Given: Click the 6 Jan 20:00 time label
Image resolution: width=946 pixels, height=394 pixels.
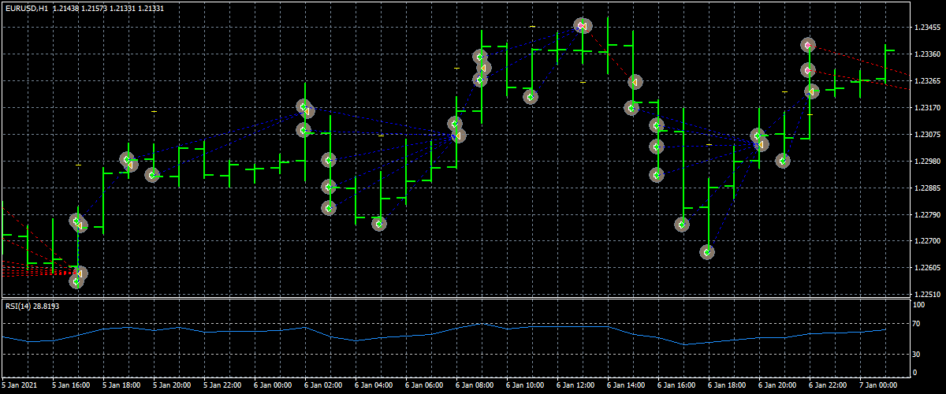Looking at the screenshot, I should click(x=777, y=386).
